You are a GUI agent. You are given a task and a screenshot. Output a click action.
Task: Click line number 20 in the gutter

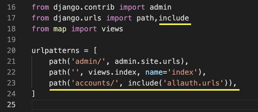click(11, 51)
